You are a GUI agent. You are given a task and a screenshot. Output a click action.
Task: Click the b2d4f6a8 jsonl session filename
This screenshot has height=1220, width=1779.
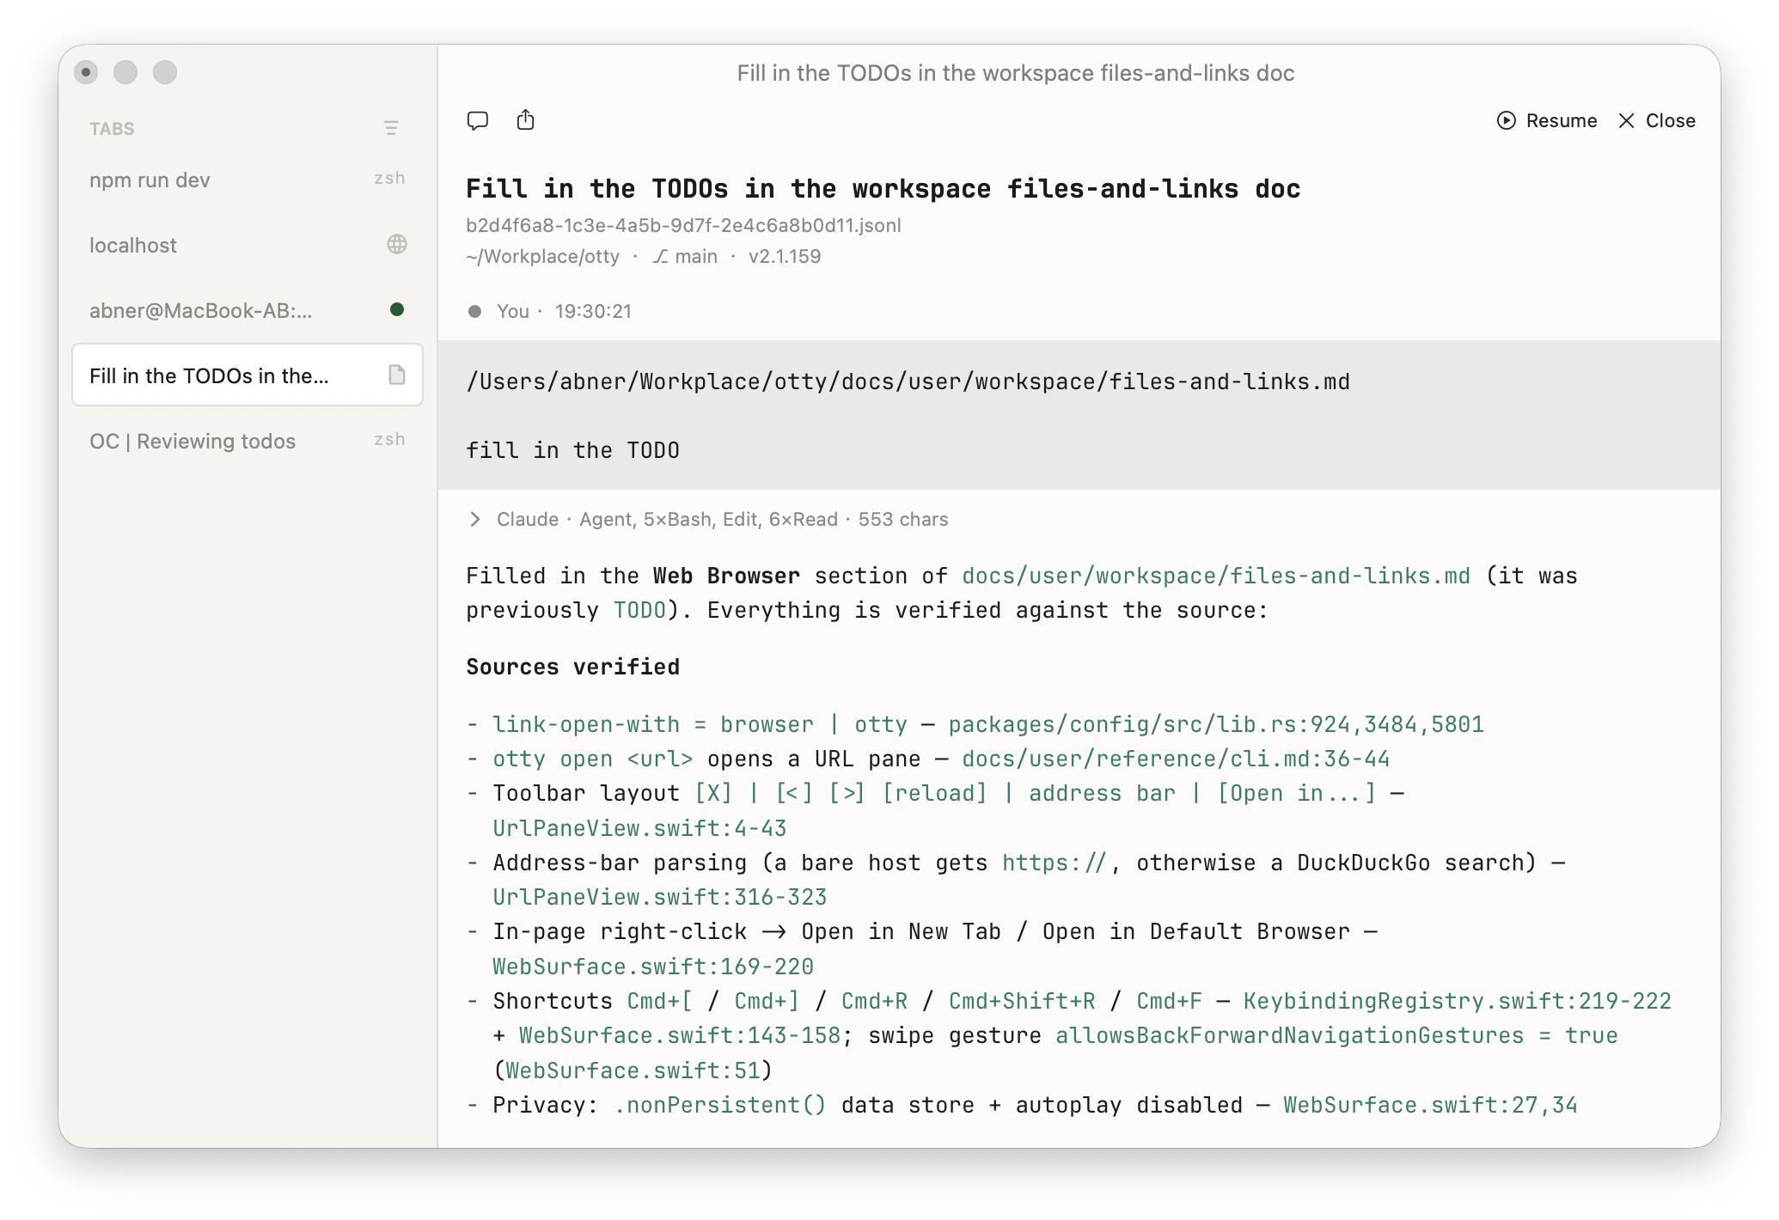pyautogui.click(x=683, y=225)
